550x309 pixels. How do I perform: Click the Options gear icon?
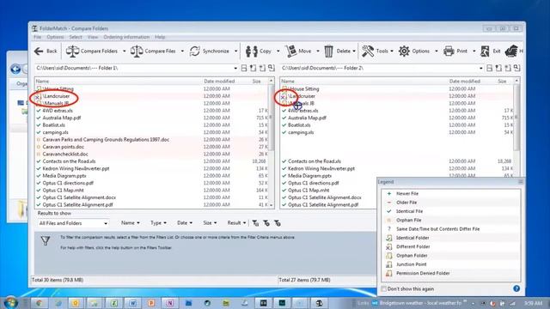click(x=404, y=51)
